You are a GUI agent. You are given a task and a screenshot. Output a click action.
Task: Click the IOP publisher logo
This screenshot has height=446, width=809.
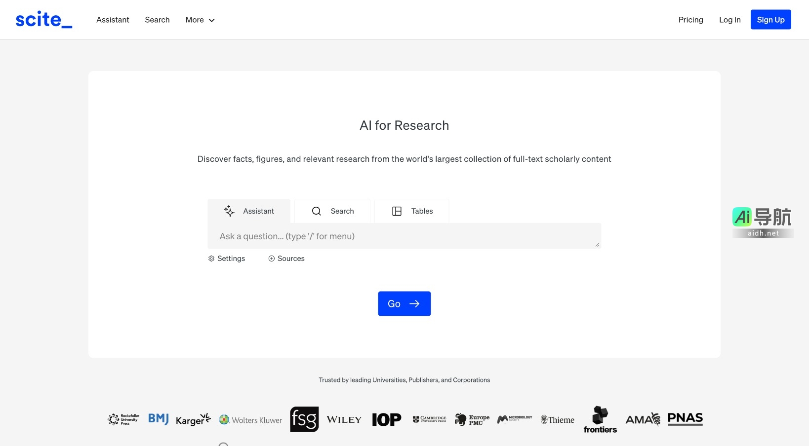pyautogui.click(x=386, y=420)
